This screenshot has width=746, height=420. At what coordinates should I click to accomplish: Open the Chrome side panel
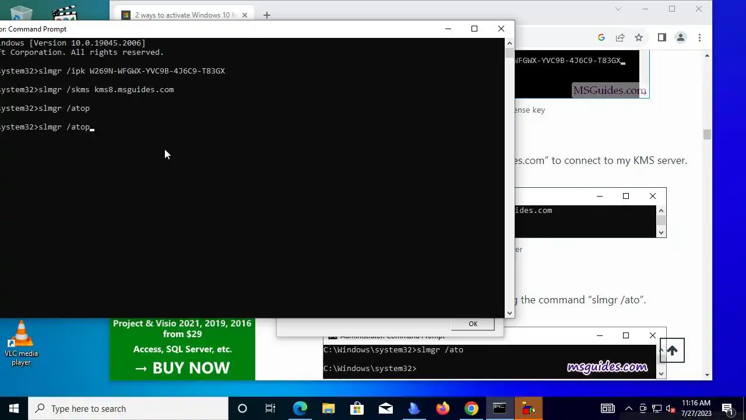(661, 37)
